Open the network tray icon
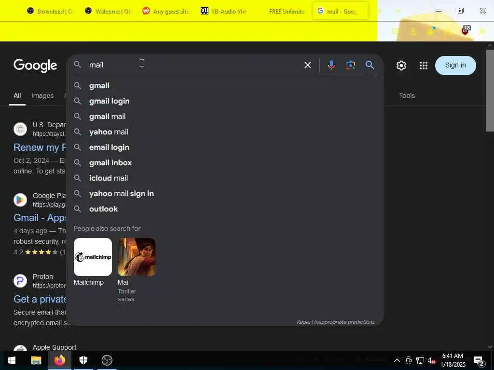The image size is (494, 370). [420, 360]
